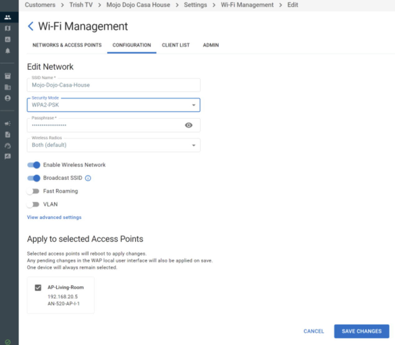The width and height of the screenshot is (395, 345).
Task: Open the speedometer gauge sidebar icon
Action: point(8,146)
